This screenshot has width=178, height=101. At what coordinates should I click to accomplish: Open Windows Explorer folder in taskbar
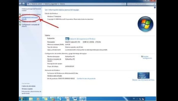pos(31,99)
